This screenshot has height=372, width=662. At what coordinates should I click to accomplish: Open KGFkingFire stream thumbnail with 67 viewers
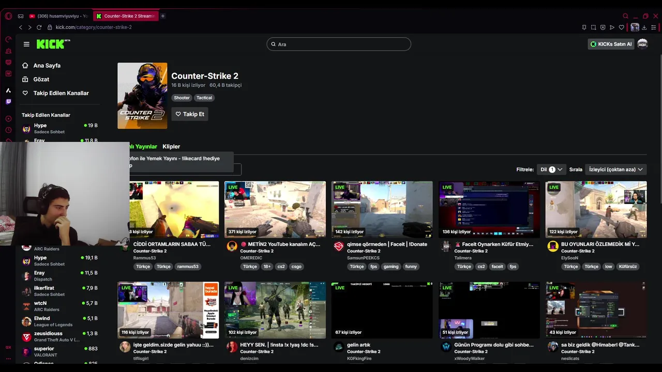click(x=382, y=310)
